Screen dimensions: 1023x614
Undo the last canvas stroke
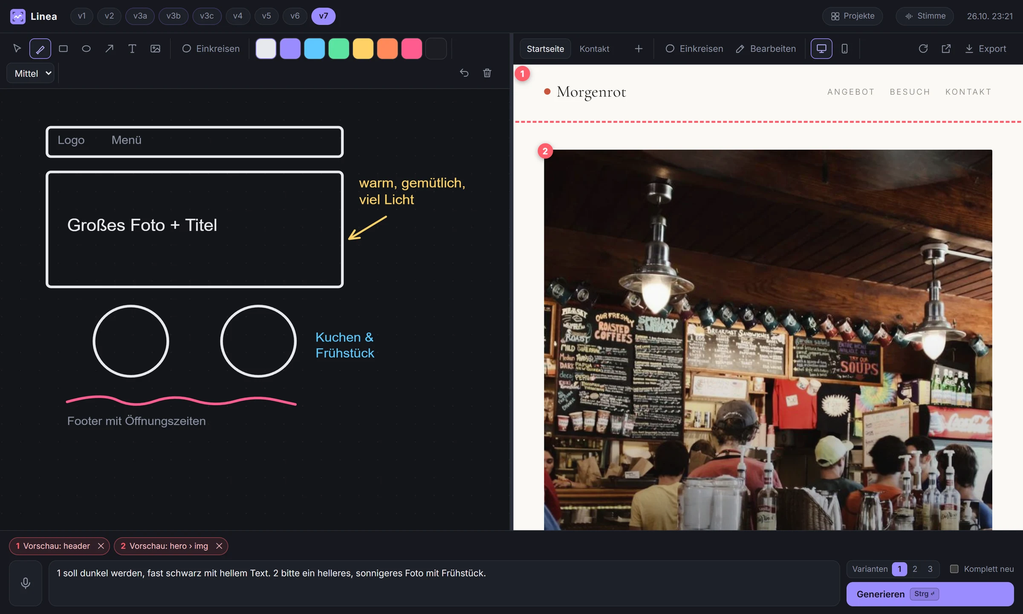coord(464,73)
